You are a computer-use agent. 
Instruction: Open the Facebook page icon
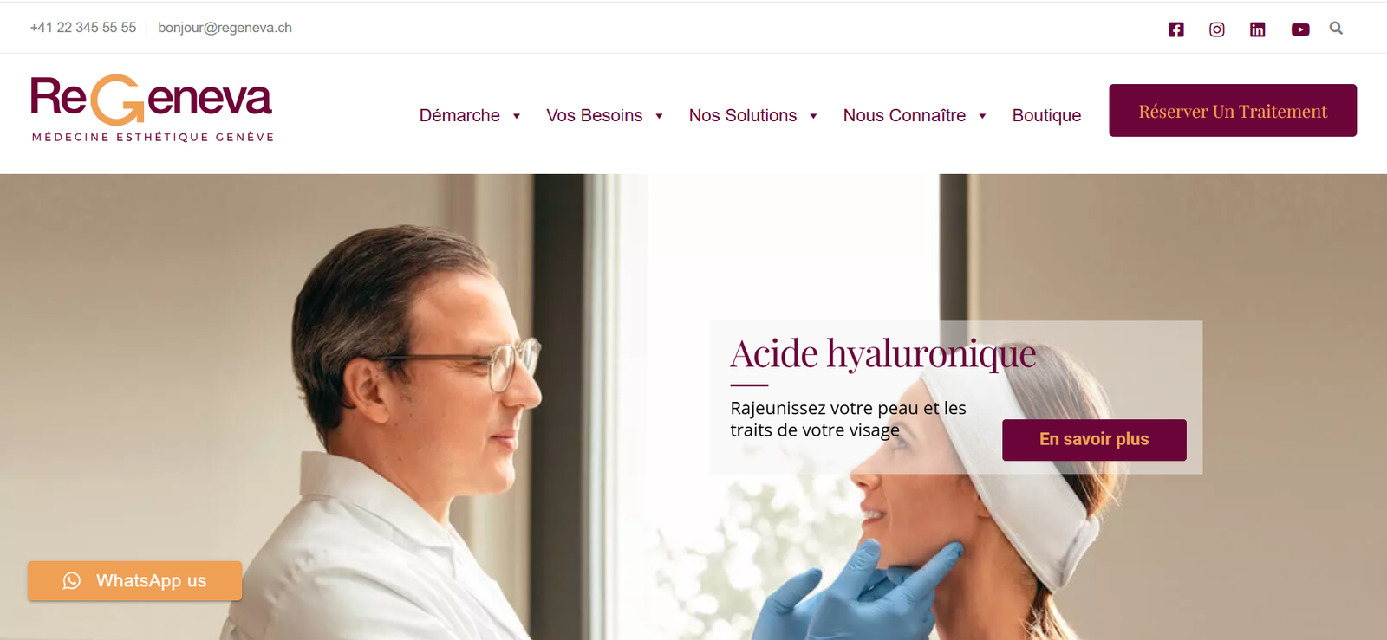pyautogui.click(x=1175, y=29)
